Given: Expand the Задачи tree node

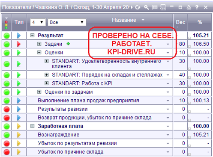Looking at the screenshot, I should (39, 44).
